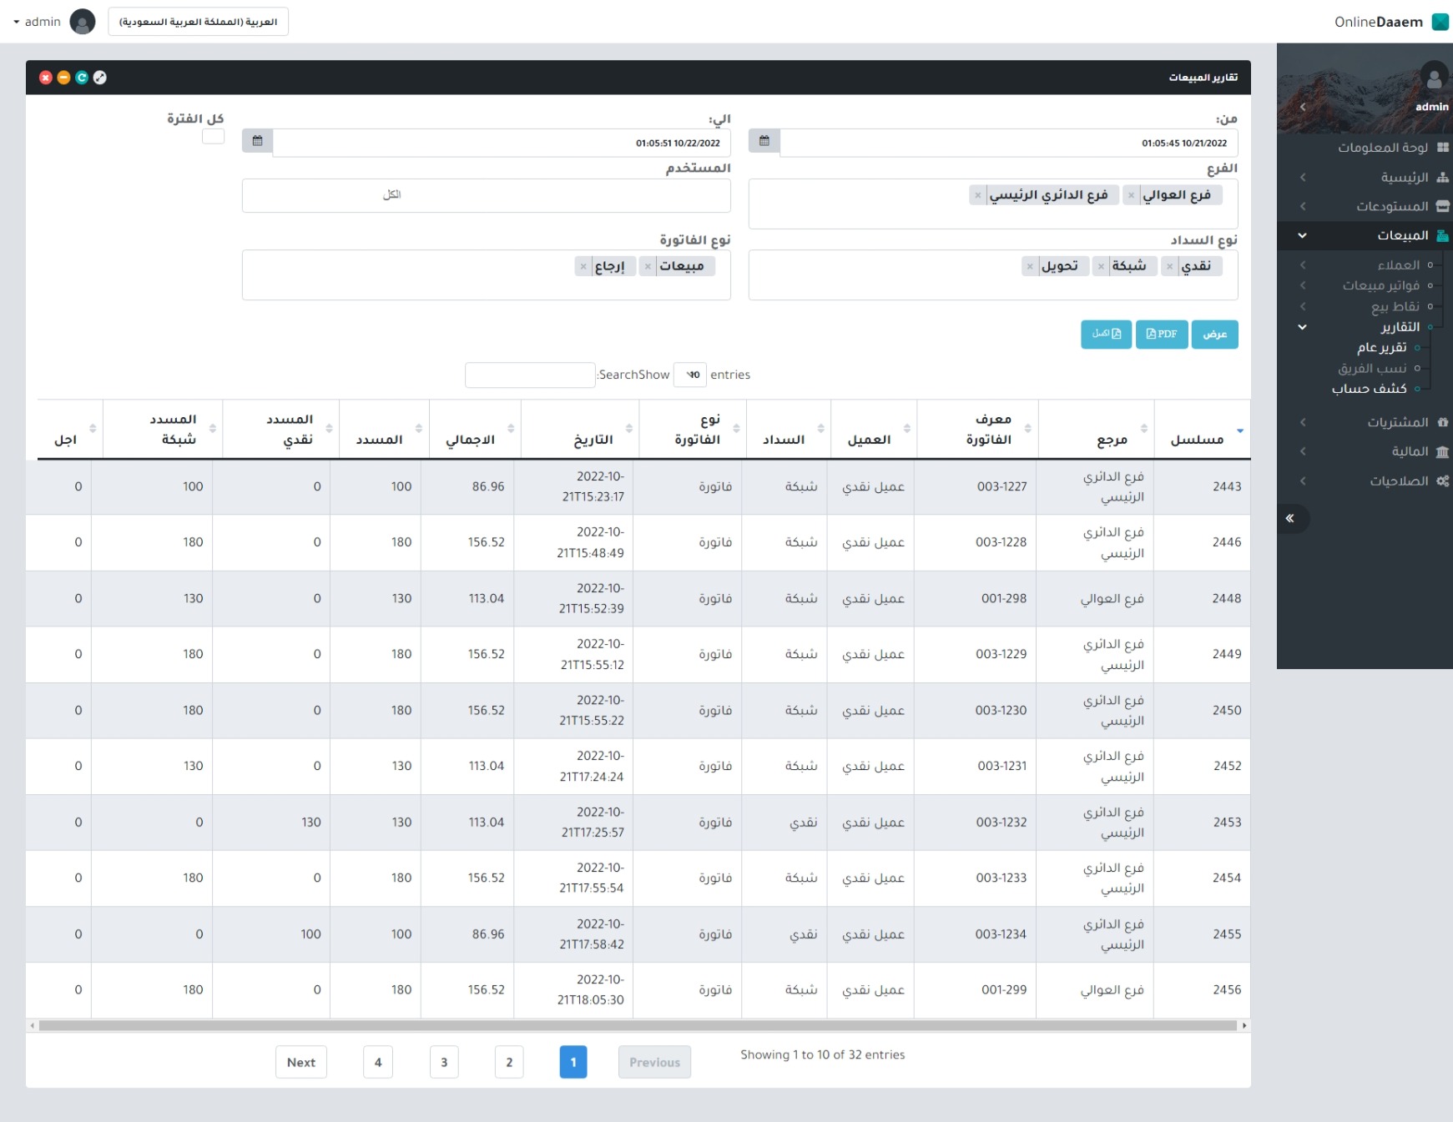Go to the Next page of results
Screen dimensions: 1453x1122
point(300,1062)
